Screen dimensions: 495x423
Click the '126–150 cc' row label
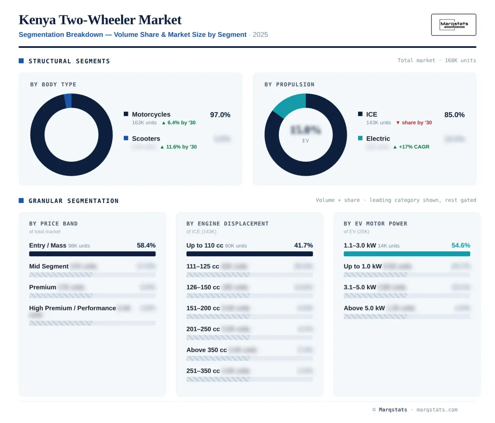[x=203, y=287]
